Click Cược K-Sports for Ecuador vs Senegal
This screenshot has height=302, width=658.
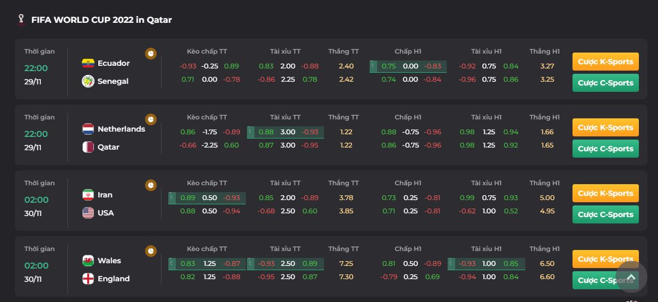click(605, 62)
